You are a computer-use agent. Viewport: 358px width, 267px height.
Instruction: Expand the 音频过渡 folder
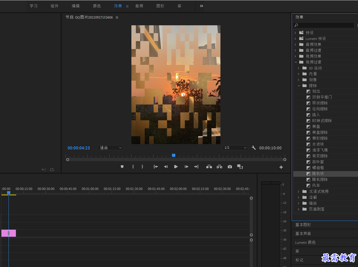(295, 50)
